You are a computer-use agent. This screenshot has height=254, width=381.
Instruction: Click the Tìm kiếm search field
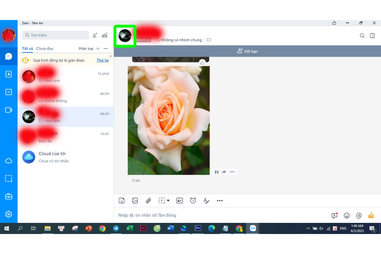pyautogui.click(x=56, y=35)
